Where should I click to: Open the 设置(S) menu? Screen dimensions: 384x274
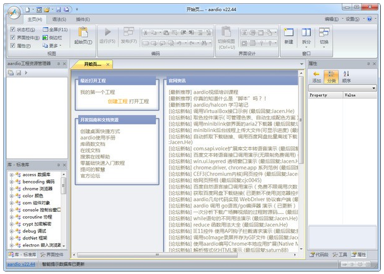coord(353,19)
